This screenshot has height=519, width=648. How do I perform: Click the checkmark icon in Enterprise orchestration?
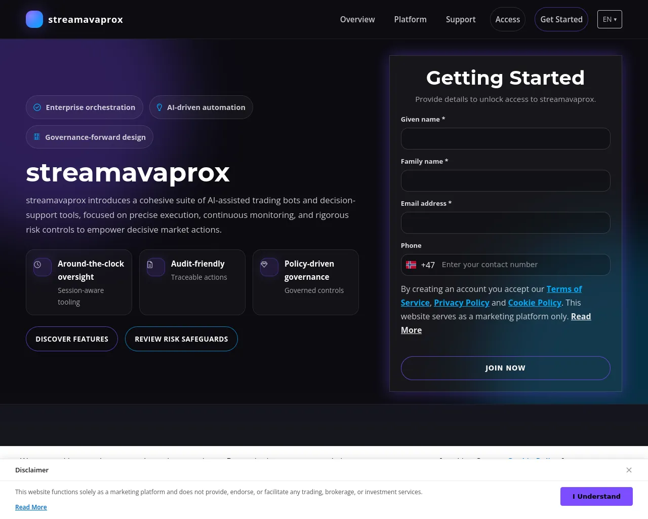click(x=37, y=107)
